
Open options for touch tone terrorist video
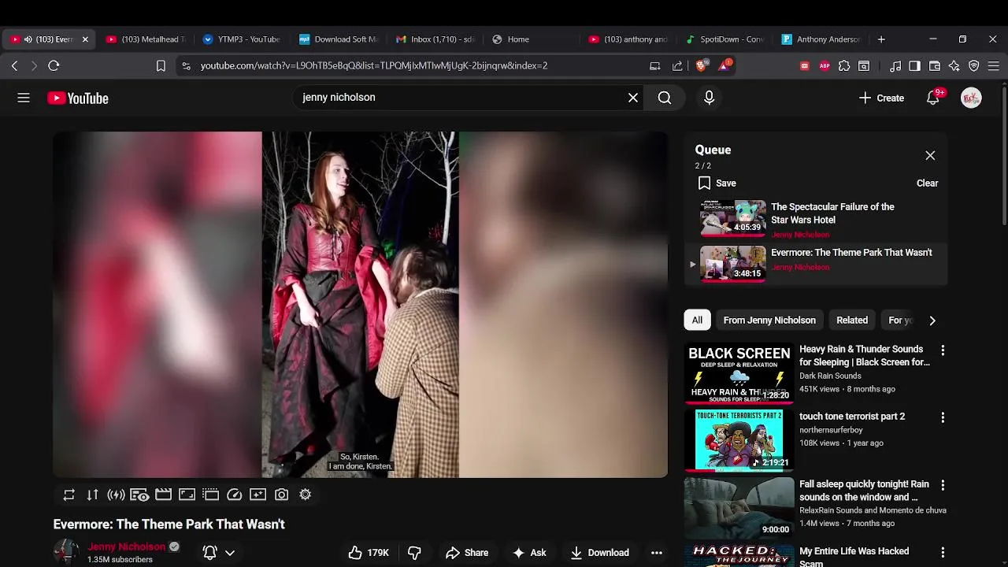coord(943,417)
